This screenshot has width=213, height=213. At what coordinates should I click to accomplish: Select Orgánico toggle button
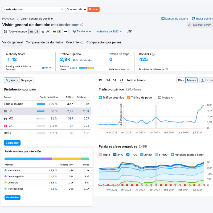click(11, 80)
